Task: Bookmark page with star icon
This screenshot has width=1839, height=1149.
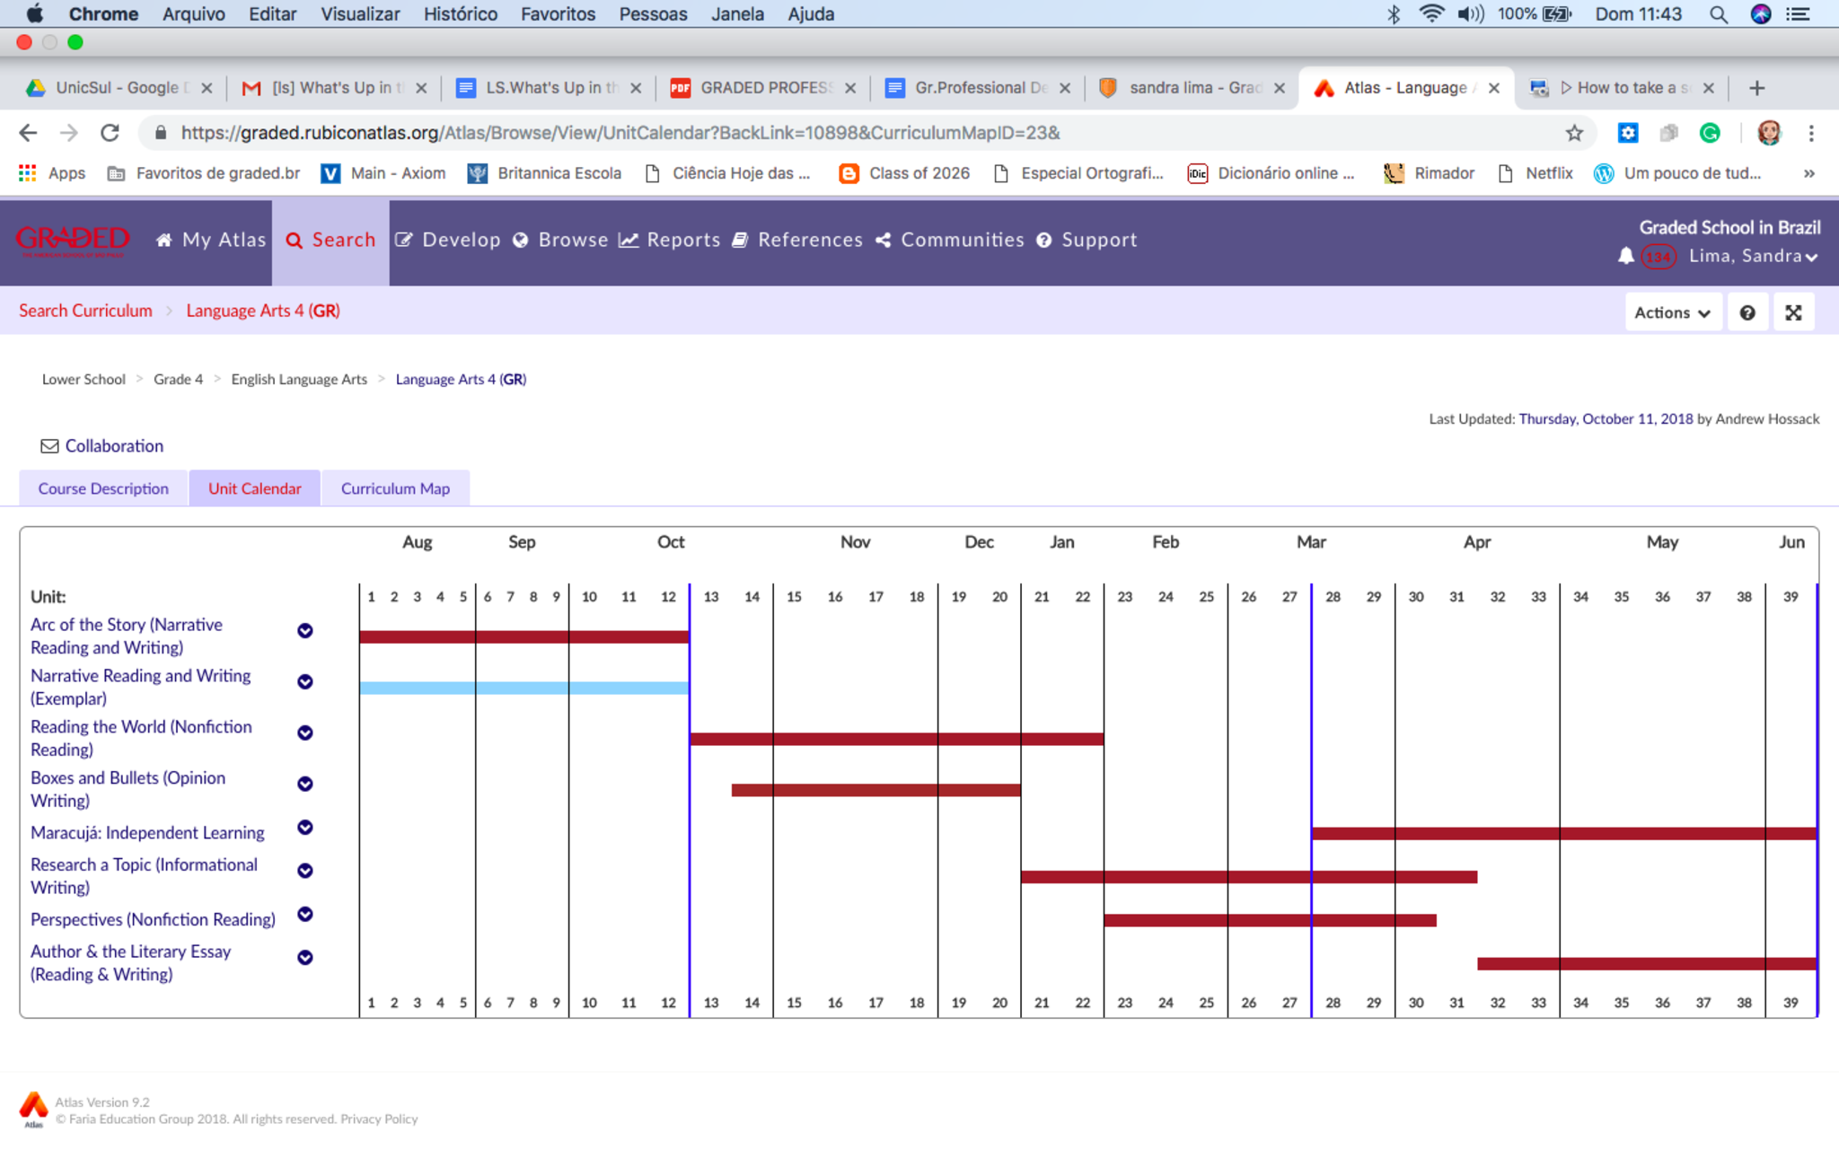Action: [1574, 133]
